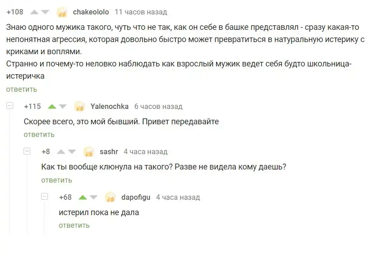Viewport: 379px width, 254px height.
Task: Open the '11 часов назад' timestamp link
Action: coord(141,12)
